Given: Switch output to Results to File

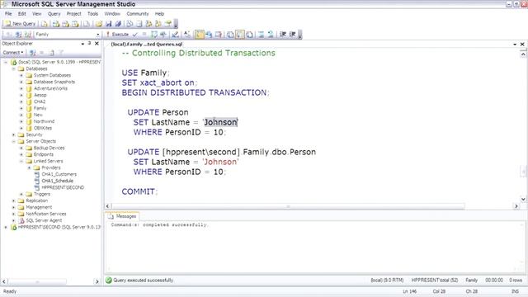Looking at the screenshot, I should (x=249, y=35).
